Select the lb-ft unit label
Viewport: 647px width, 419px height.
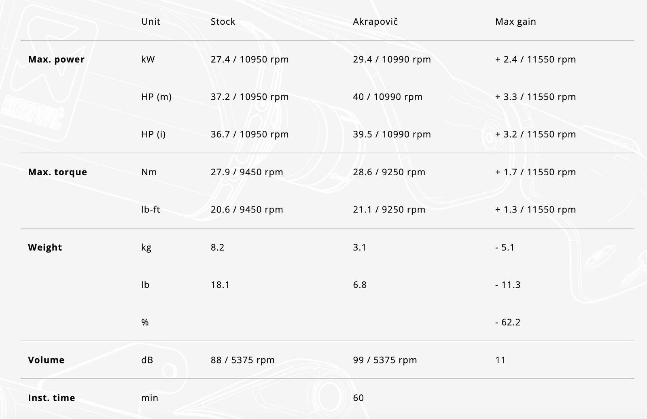tap(151, 210)
